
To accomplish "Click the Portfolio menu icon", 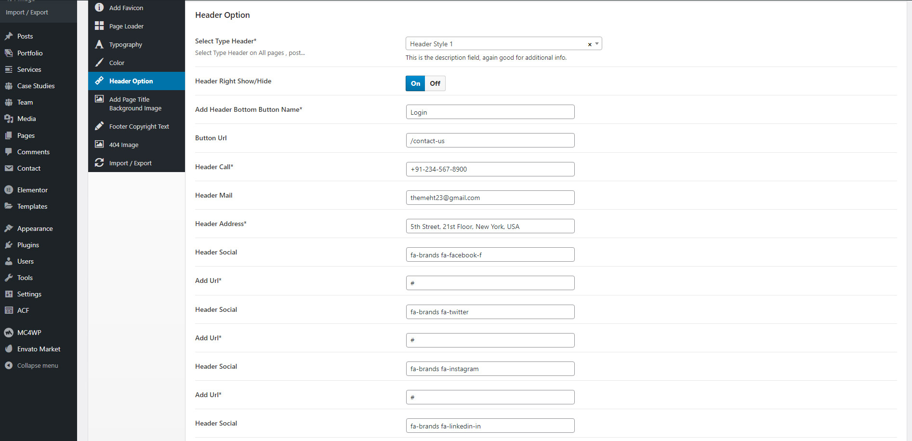I will coord(9,53).
